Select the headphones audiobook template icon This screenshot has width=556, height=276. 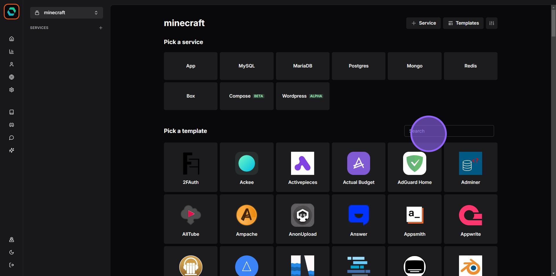(191, 266)
